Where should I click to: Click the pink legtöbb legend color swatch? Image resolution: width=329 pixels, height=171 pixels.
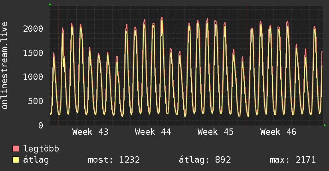point(16,149)
